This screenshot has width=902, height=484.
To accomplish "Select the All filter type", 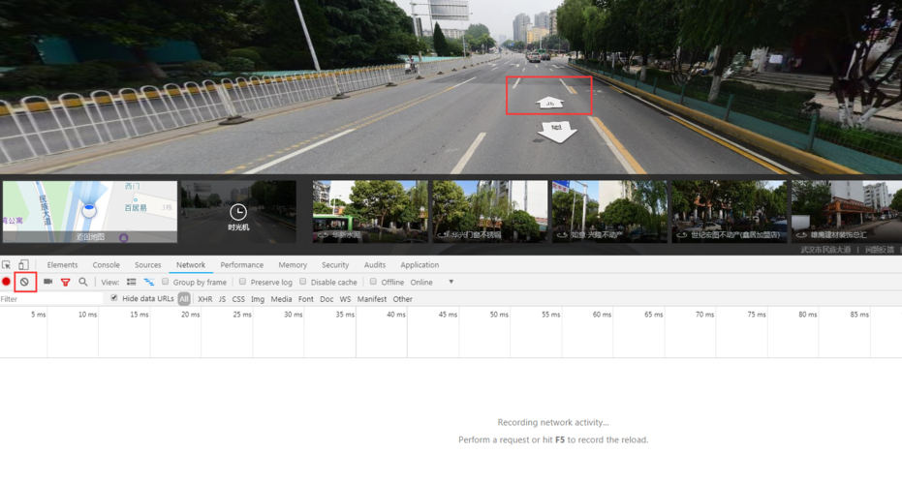I will (183, 299).
